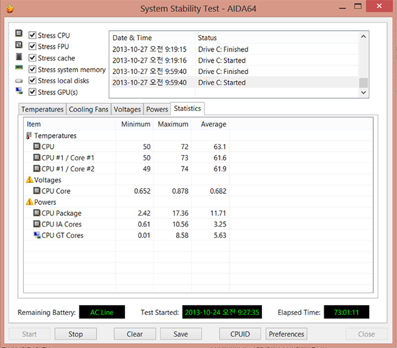Uncheck the Stress FPU checkbox

(32, 46)
